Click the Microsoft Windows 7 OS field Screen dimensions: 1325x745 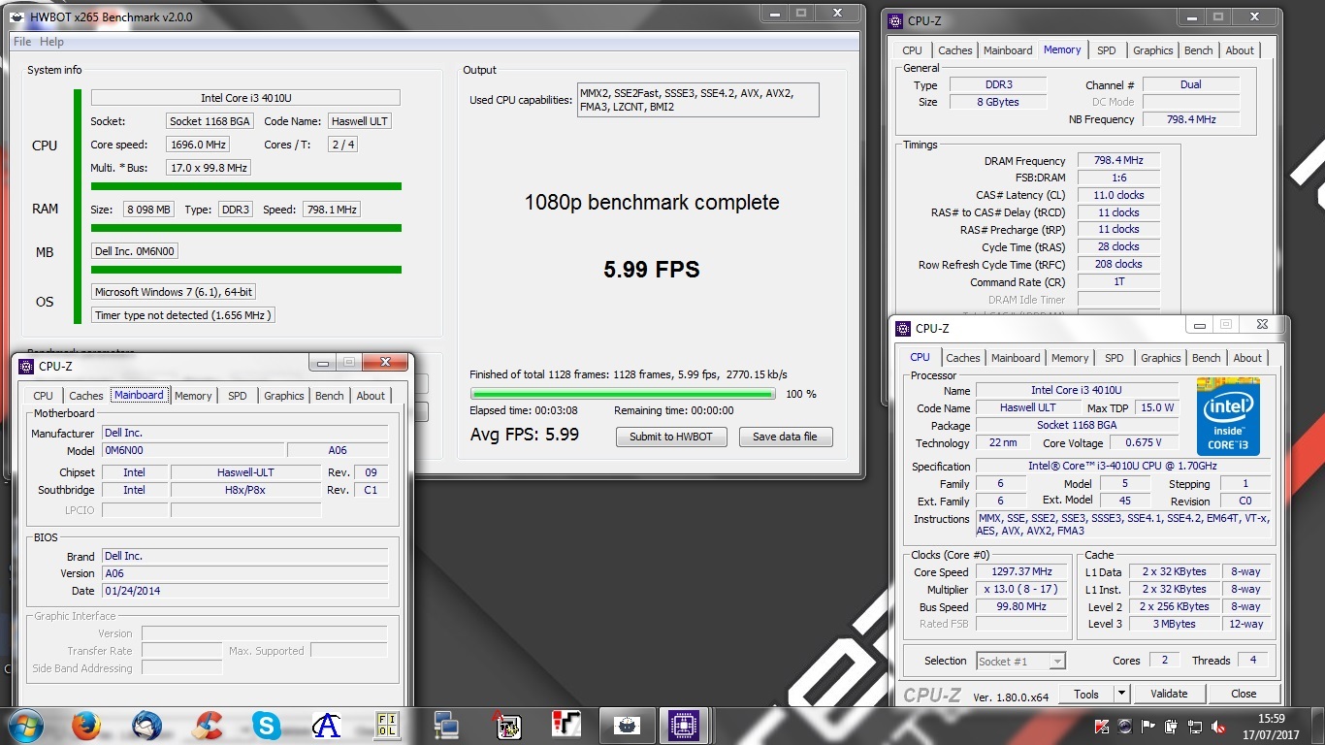[174, 292]
